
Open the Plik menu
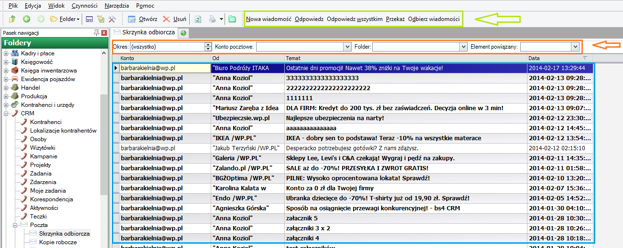click(x=13, y=6)
